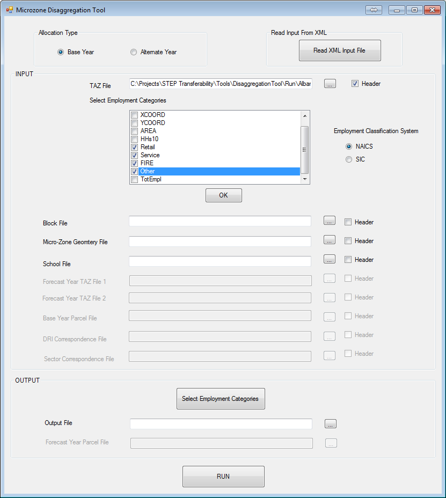Open browse dialog for Block File

[330, 221]
